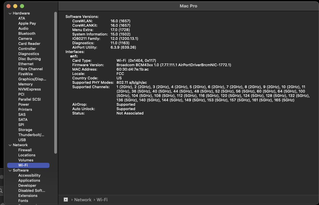Open Developer software info
319x205 pixels.
[27, 185]
